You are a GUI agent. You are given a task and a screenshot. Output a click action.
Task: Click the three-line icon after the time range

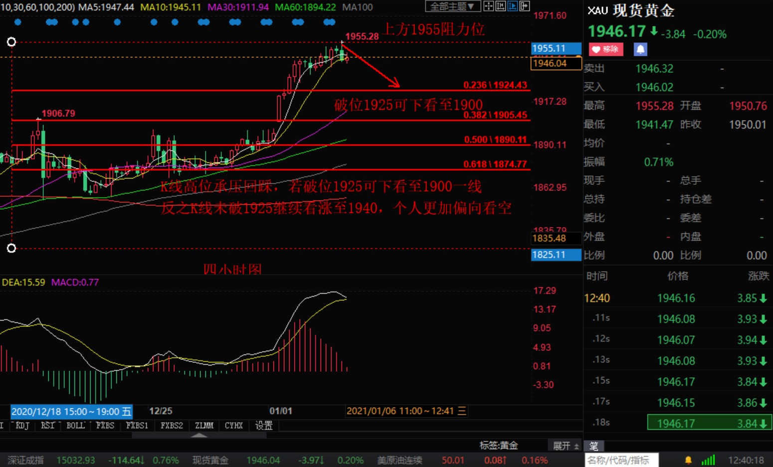click(x=462, y=411)
